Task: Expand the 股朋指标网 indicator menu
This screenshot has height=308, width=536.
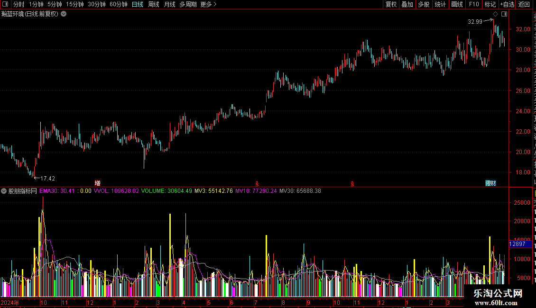Action: pos(4,191)
